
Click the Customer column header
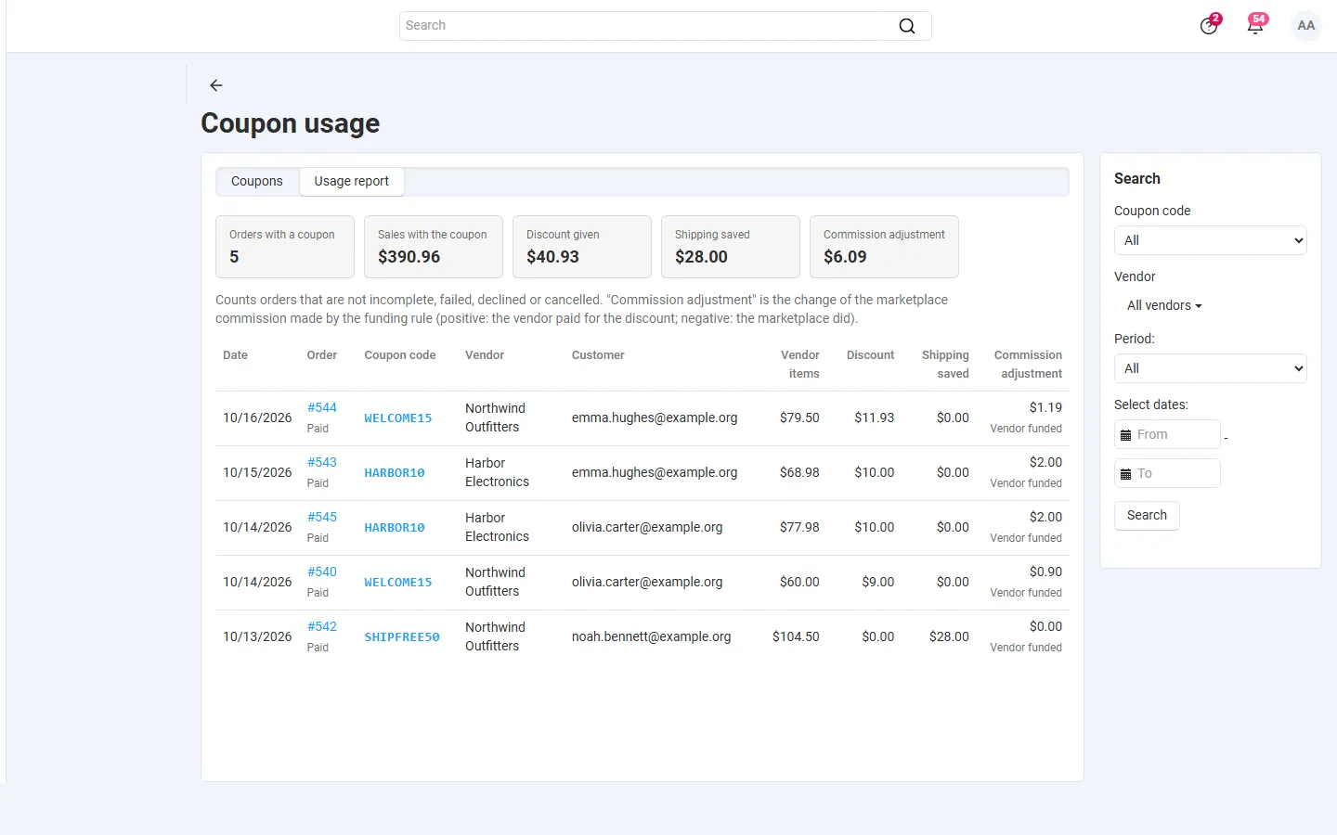click(x=598, y=355)
